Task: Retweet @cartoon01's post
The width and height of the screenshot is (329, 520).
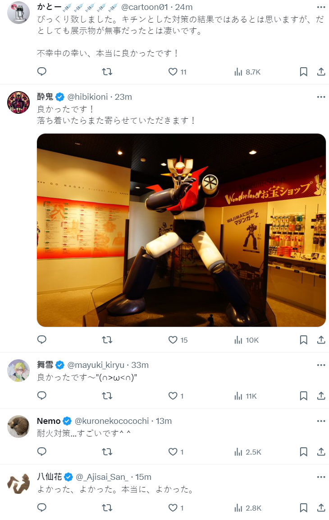Action: click(107, 72)
